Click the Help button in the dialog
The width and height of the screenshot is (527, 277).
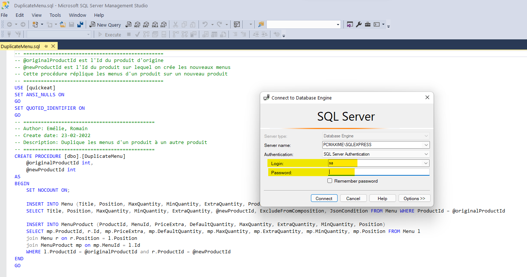tap(382, 198)
